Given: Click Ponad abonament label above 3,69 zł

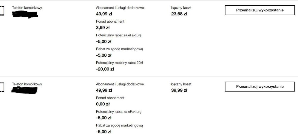Looking at the screenshot, I should point(110,21).
